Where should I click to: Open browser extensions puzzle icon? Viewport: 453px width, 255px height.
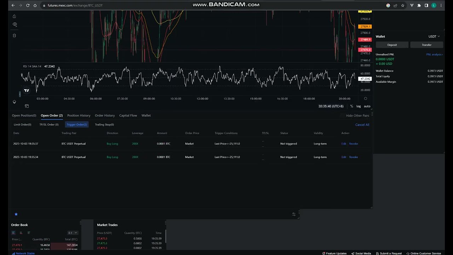pos(419,5)
